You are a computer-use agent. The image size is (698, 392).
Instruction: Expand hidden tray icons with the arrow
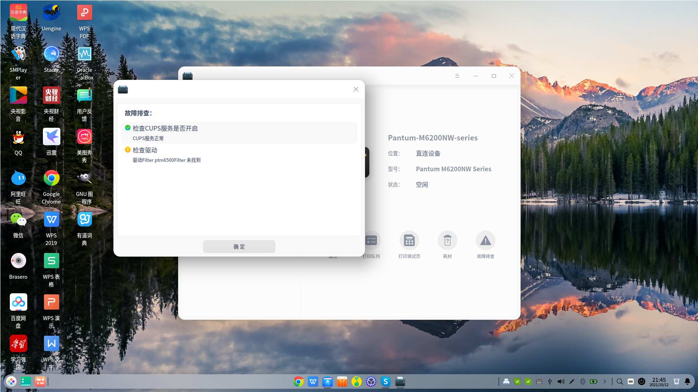tap(605, 381)
